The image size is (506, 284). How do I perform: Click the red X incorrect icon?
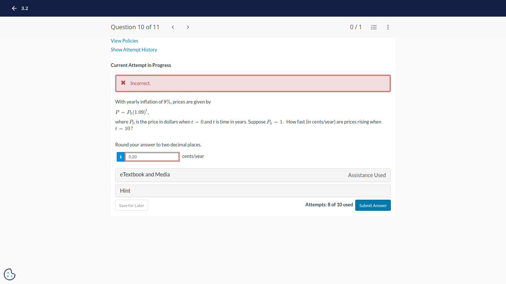(123, 83)
